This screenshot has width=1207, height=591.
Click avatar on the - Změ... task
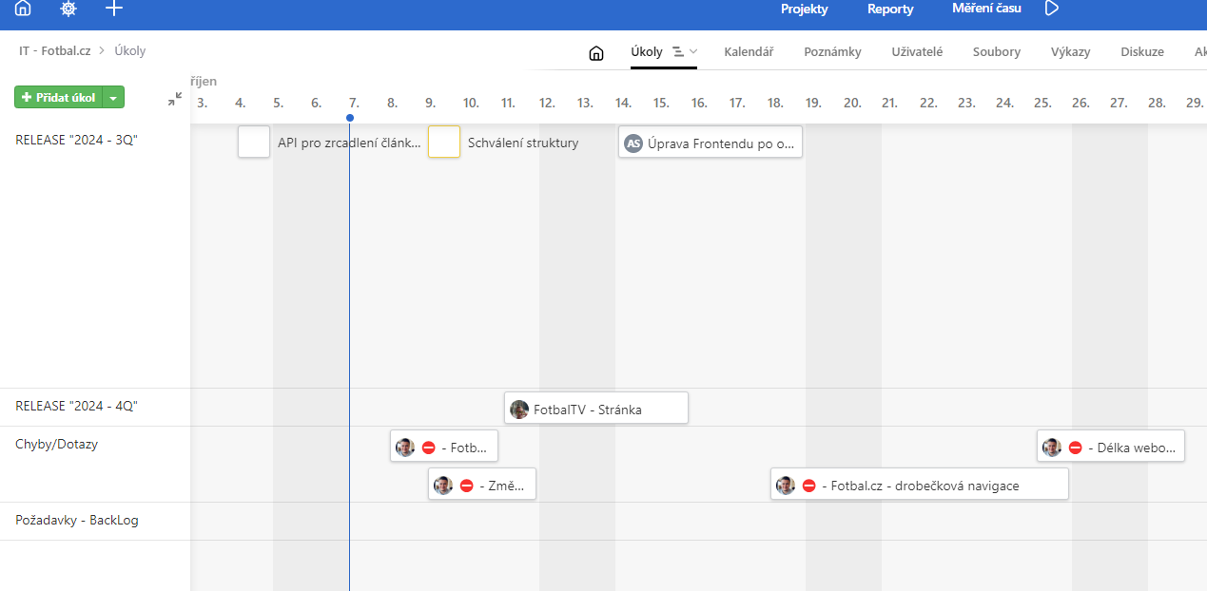pos(443,486)
